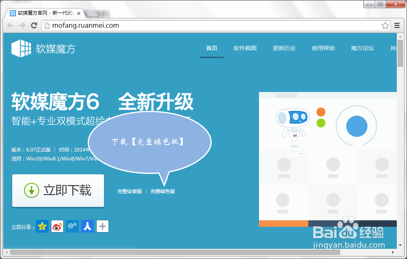Open the 更新历史 nav item
This screenshot has height=259, width=407.
(284, 48)
